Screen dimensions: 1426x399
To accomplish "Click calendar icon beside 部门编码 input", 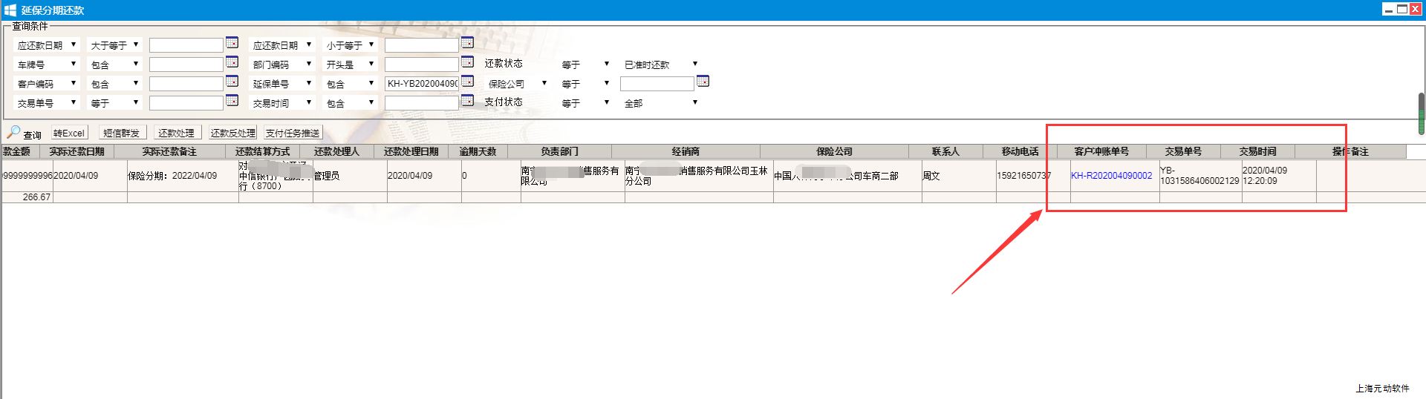I will point(467,62).
